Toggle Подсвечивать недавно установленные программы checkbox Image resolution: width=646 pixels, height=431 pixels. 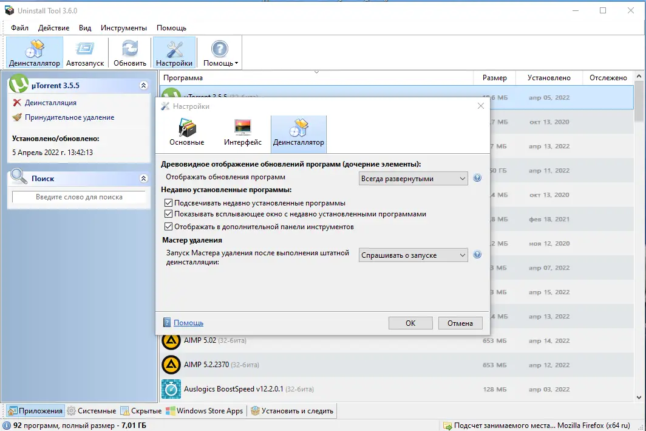[168, 203]
